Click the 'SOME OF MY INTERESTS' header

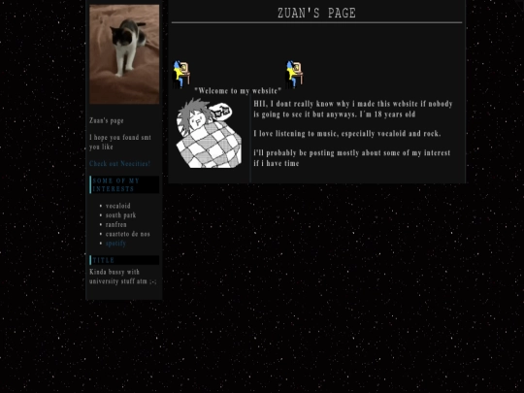[124, 184]
